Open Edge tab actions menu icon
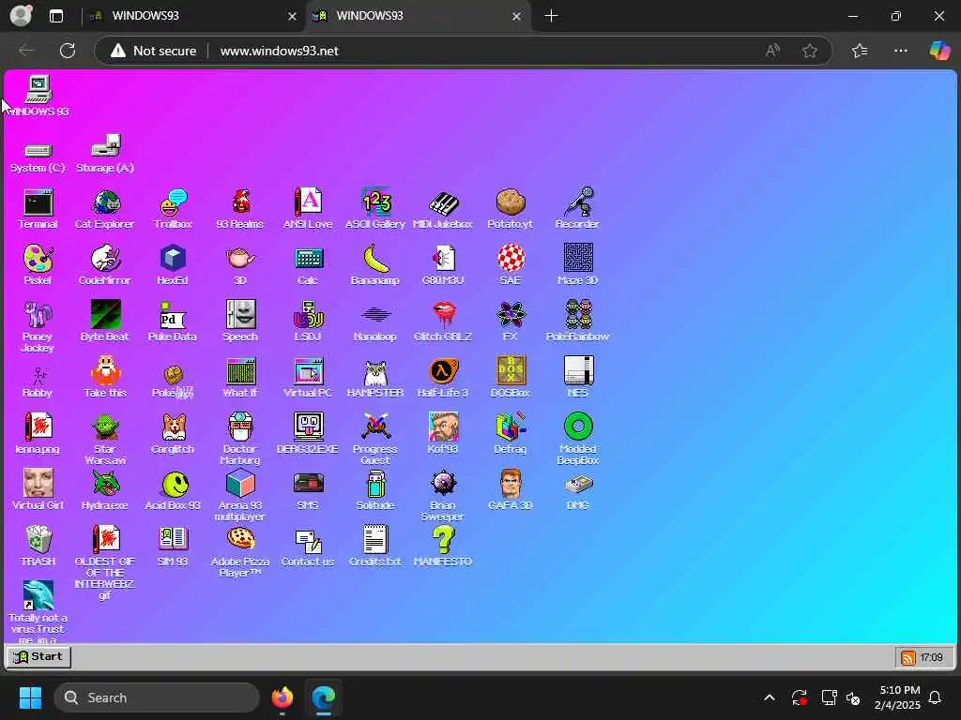Screen dimensions: 961x720 point(55,16)
